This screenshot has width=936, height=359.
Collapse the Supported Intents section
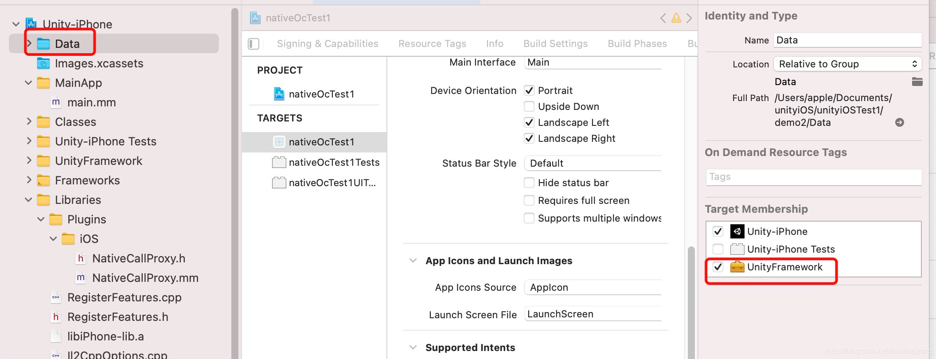(413, 347)
